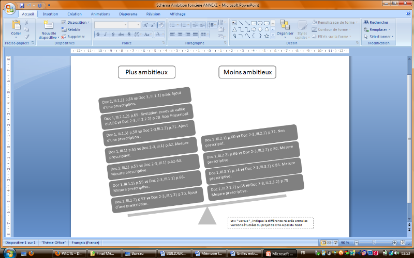Open the Disposition layout dropdown

[x=76, y=22]
